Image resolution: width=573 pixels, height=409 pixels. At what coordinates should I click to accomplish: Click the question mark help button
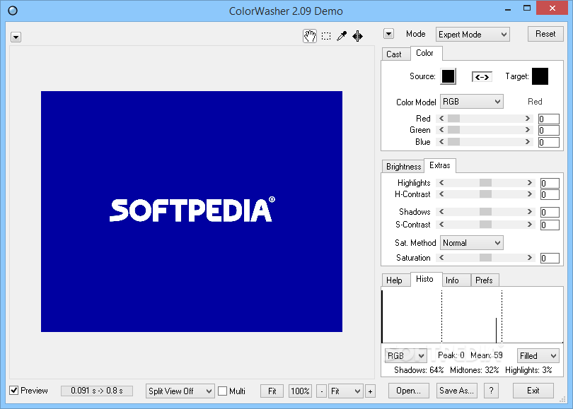click(x=491, y=391)
